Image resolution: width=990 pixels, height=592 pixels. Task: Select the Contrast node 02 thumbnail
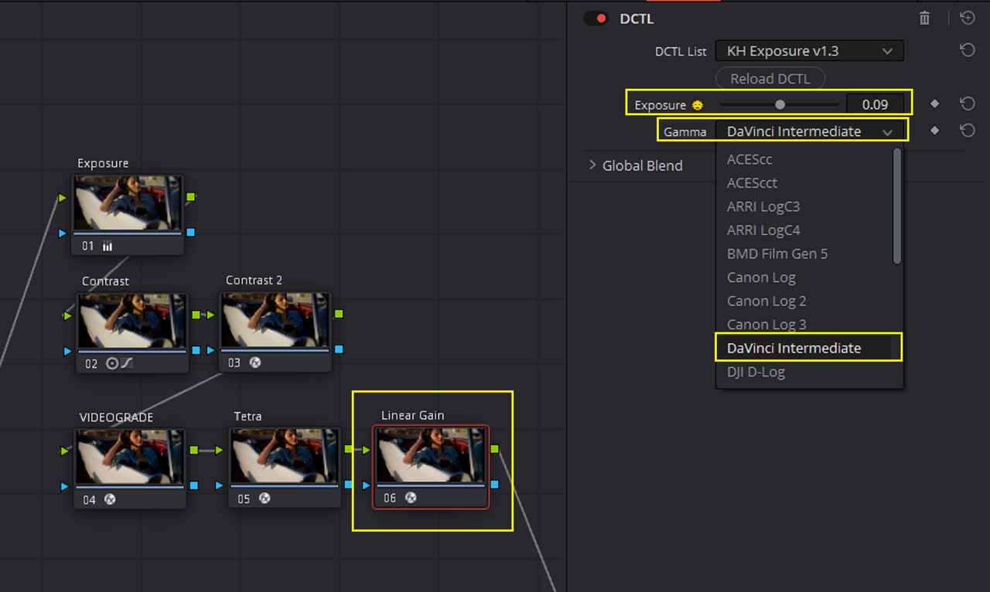tap(131, 320)
